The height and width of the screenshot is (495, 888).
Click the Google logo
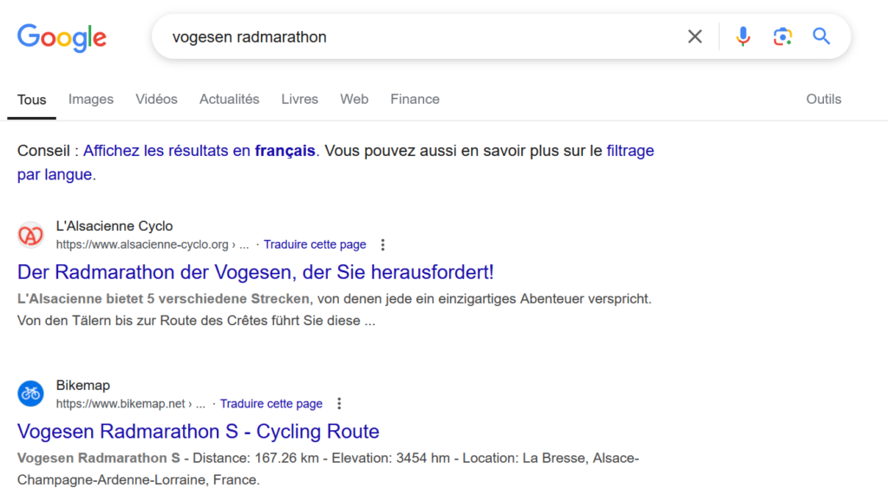(x=62, y=38)
